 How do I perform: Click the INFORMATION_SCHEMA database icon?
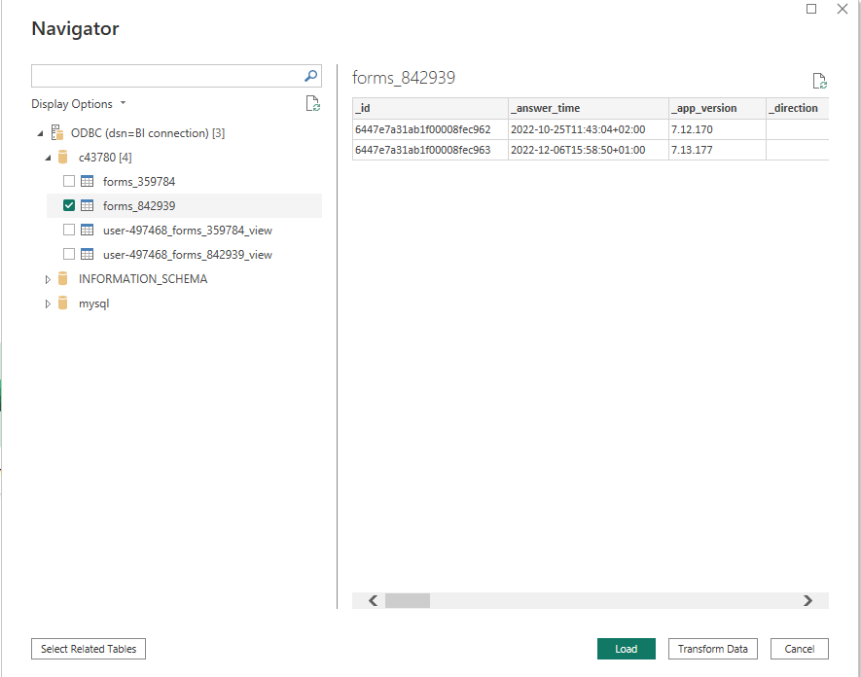pyautogui.click(x=63, y=279)
